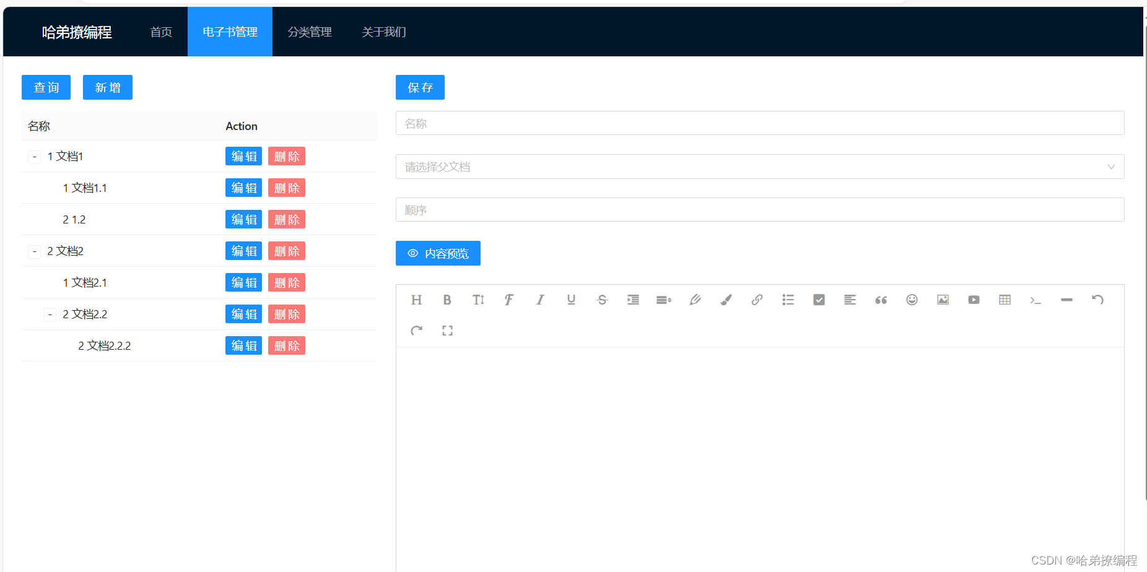The width and height of the screenshot is (1147, 572).
Task: Click inside the rich text editor body
Action: pyautogui.click(x=760, y=458)
